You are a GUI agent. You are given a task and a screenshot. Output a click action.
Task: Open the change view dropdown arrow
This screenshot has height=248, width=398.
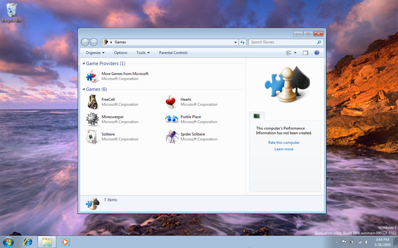coord(295,53)
